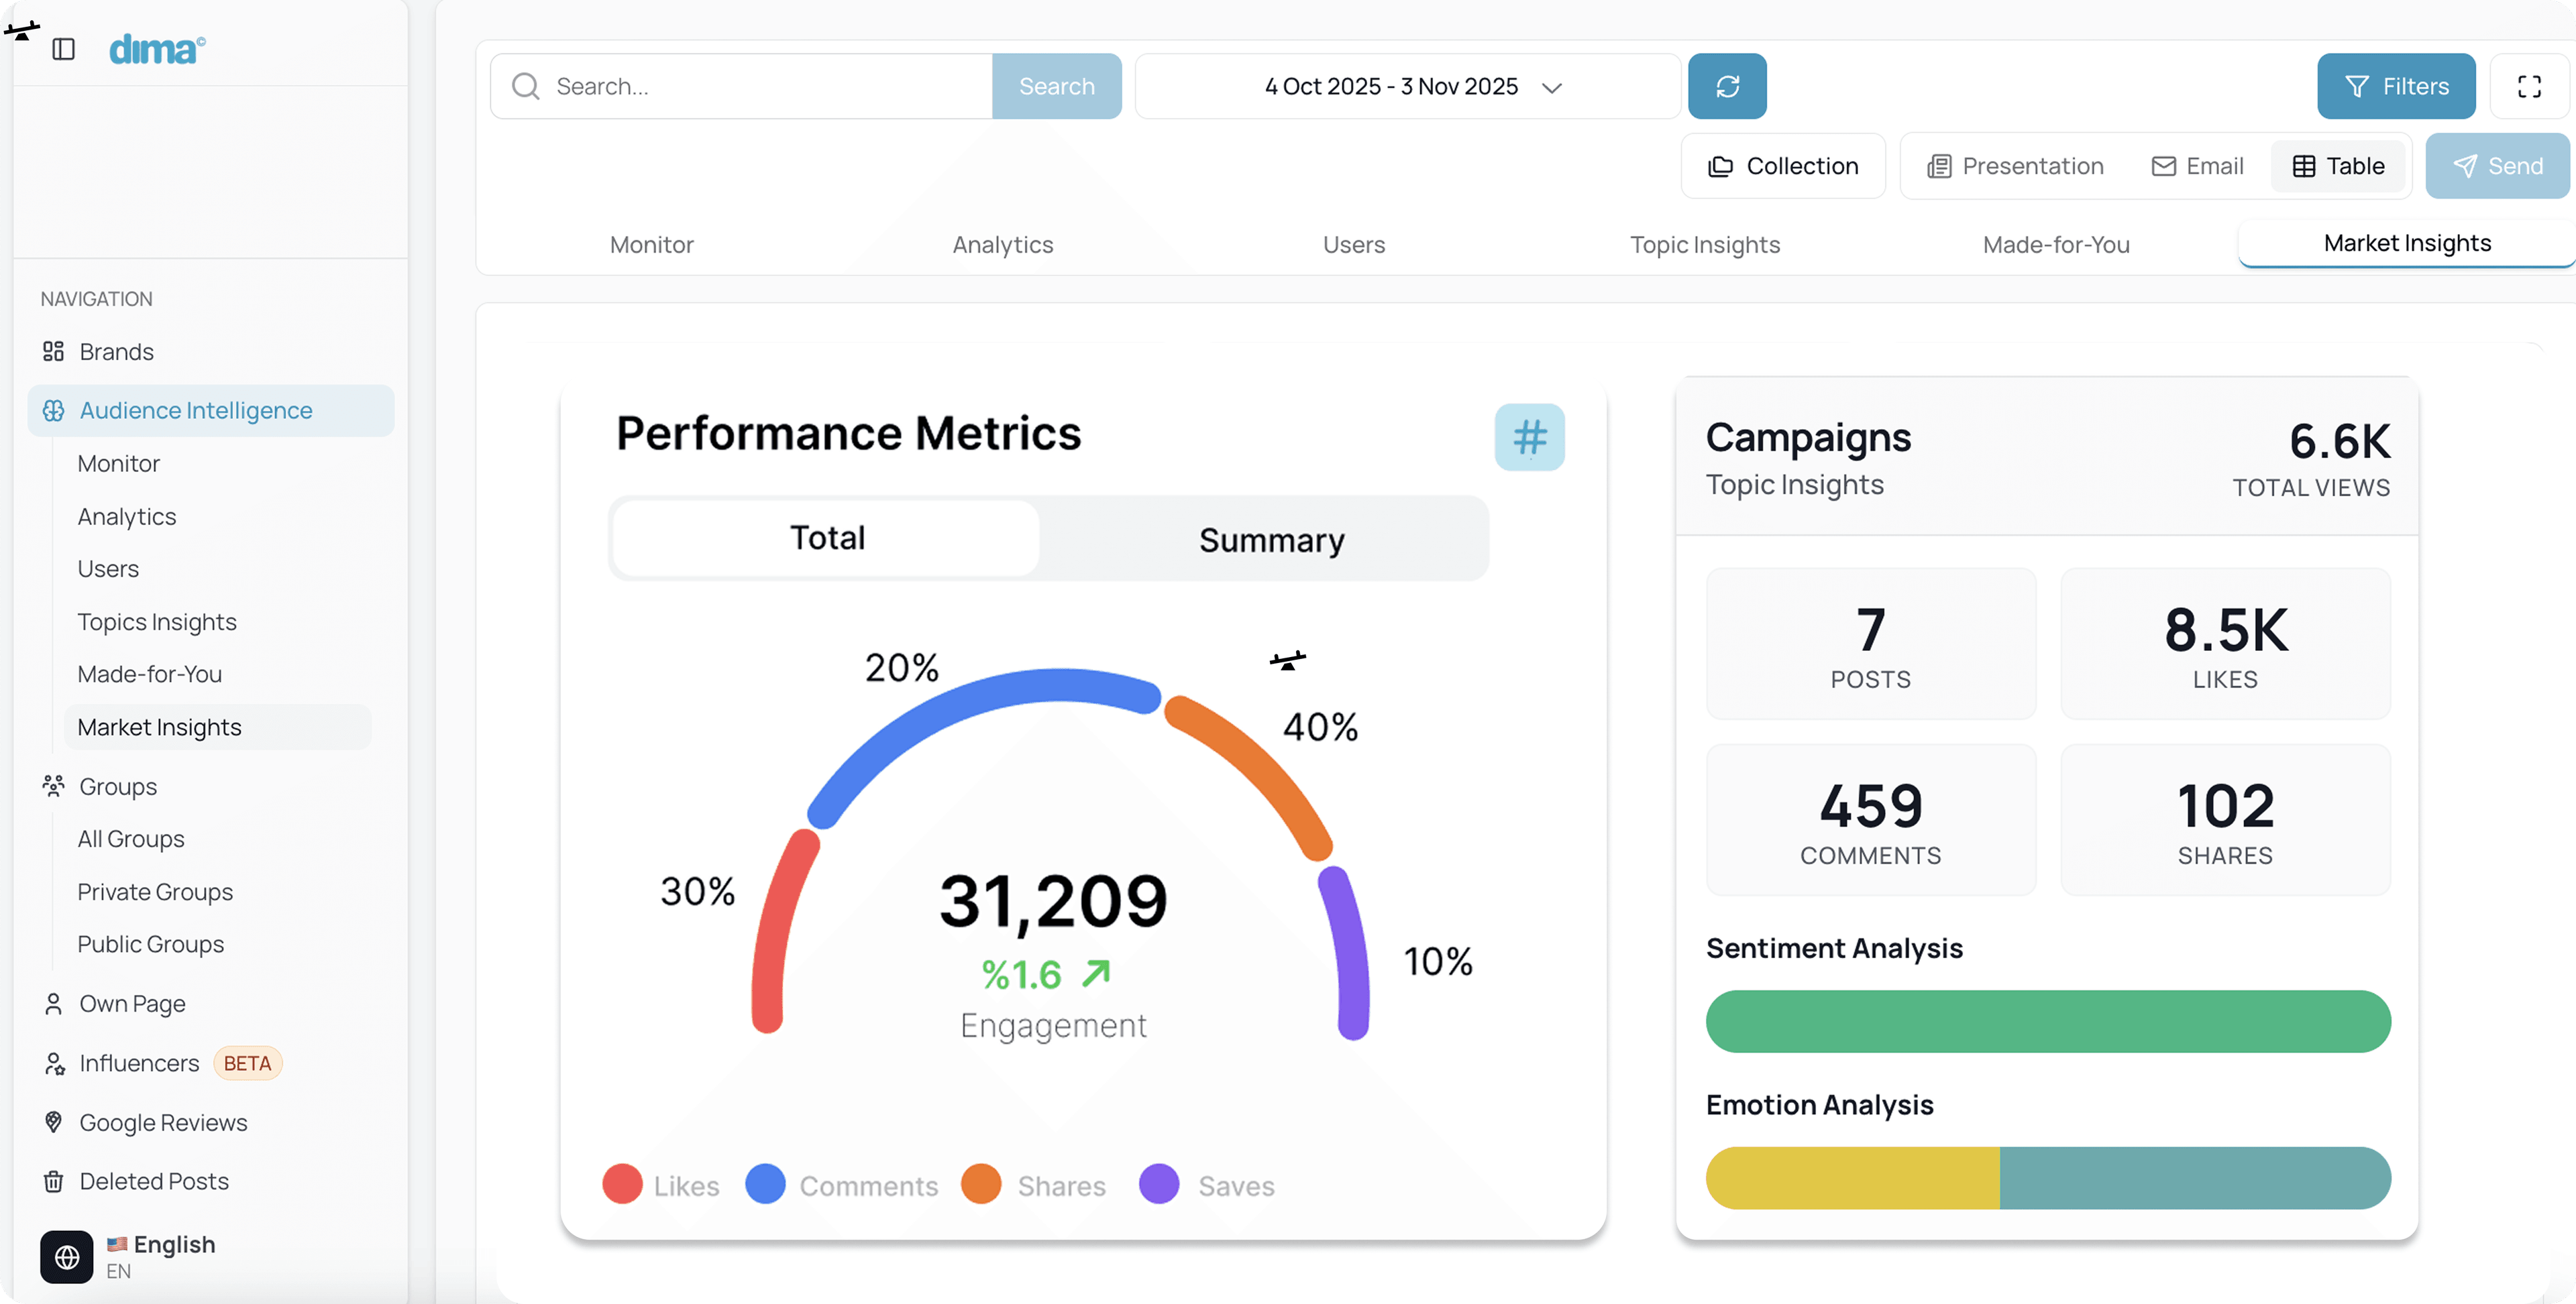Open Influencers BETA sidebar item
The height and width of the screenshot is (1304, 2576).
[140, 1062]
